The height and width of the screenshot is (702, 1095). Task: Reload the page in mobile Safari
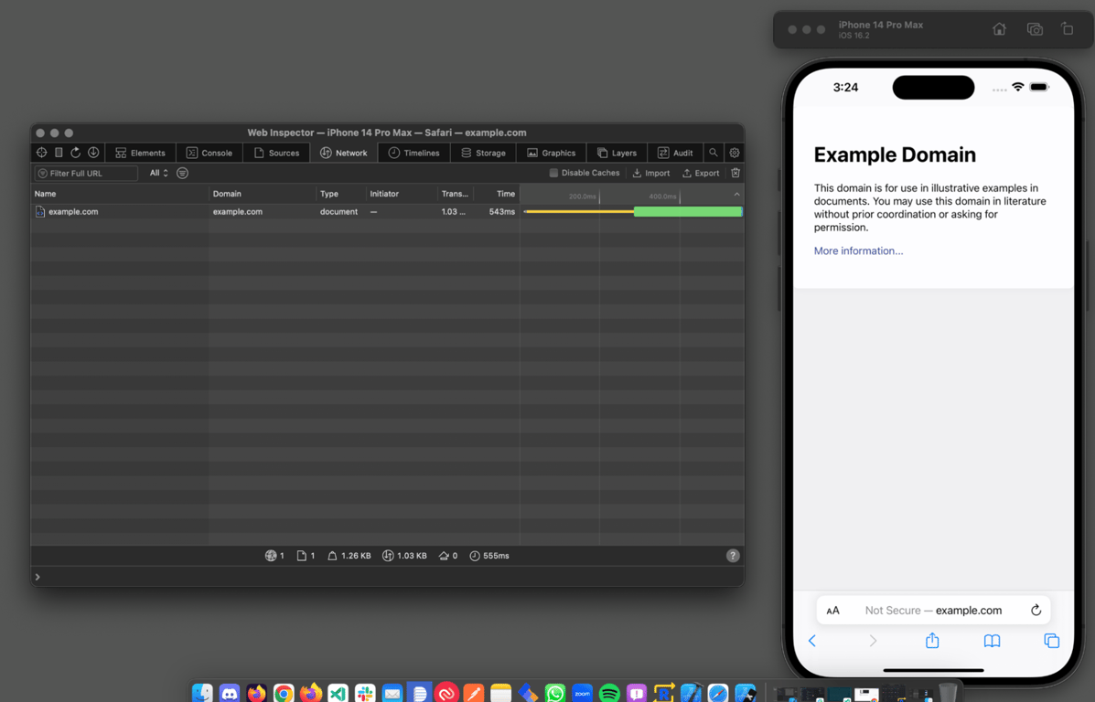tap(1036, 611)
